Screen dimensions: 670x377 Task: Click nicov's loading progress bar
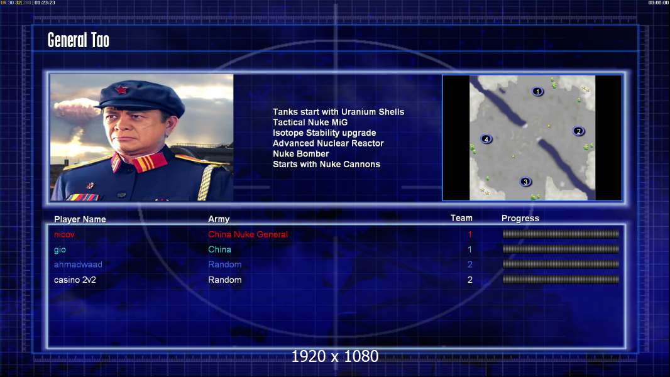click(x=561, y=234)
